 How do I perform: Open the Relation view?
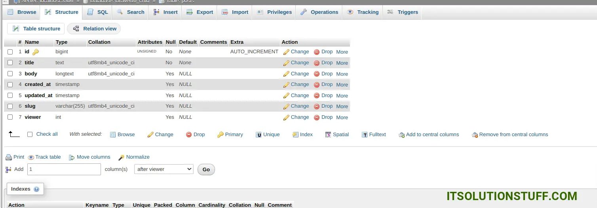[x=94, y=29]
